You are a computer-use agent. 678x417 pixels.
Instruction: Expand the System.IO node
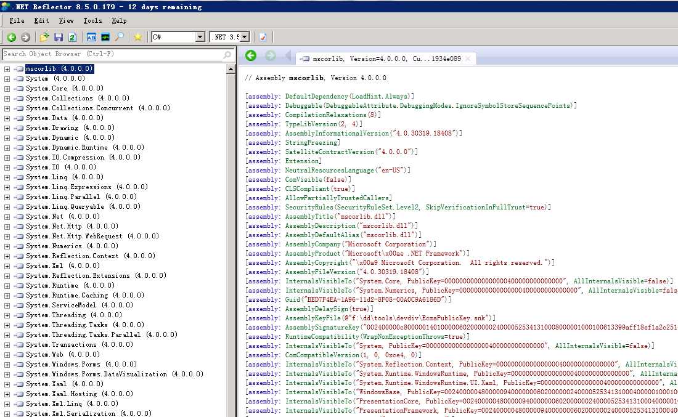[7, 168]
